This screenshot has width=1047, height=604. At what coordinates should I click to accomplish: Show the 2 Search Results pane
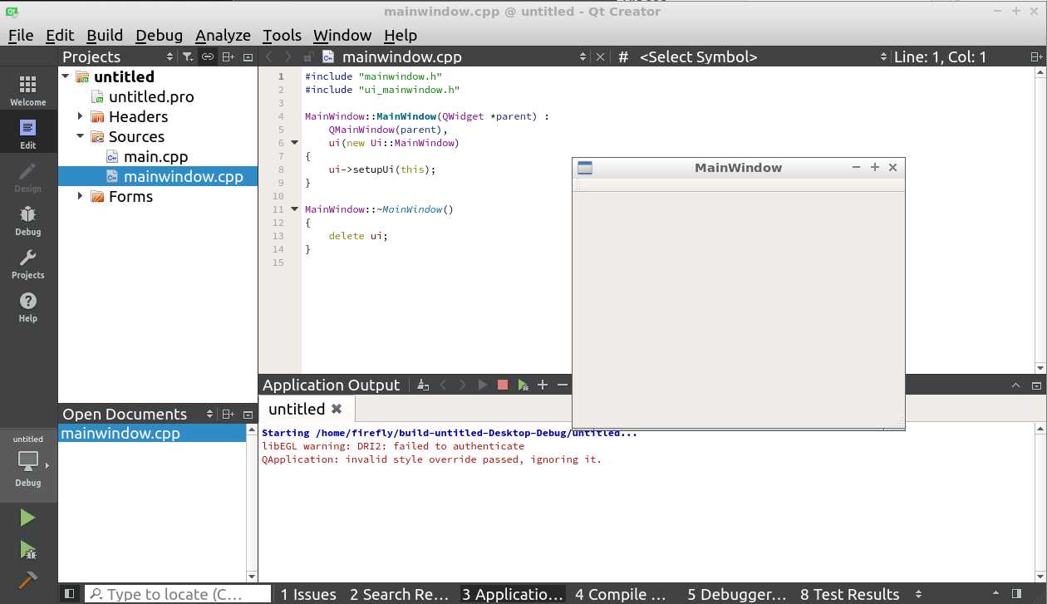tap(400, 594)
